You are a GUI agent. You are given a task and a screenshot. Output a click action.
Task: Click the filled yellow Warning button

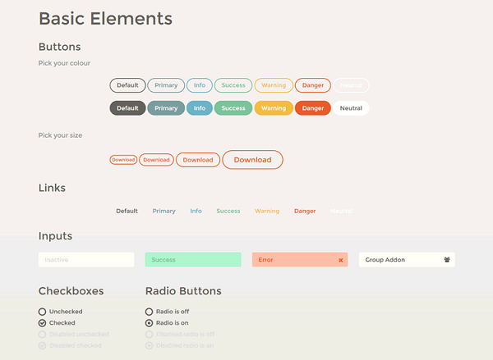tap(274, 108)
